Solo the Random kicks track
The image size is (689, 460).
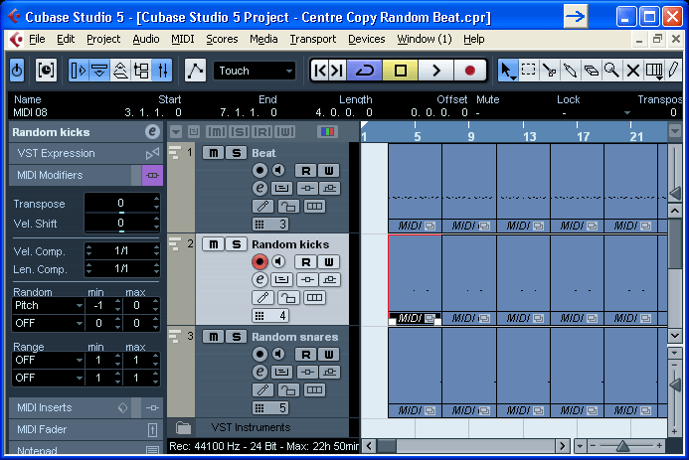pyautogui.click(x=236, y=244)
